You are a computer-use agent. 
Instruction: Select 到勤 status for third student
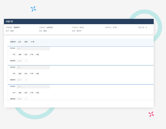pos(35,93)
